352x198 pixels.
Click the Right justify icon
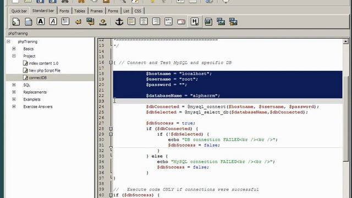pyautogui.click(x=156, y=21)
